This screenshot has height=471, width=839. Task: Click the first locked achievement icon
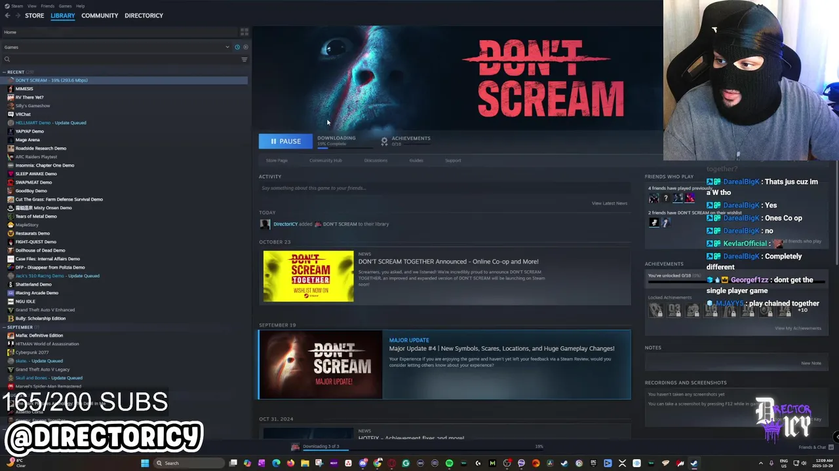tap(655, 310)
